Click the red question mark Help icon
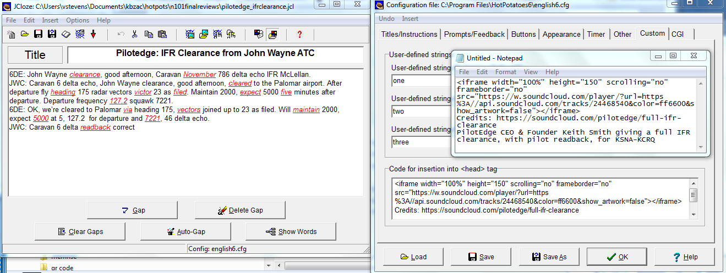Screen dimensions: 726x273 pyautogui.click(x=299, y=35)
